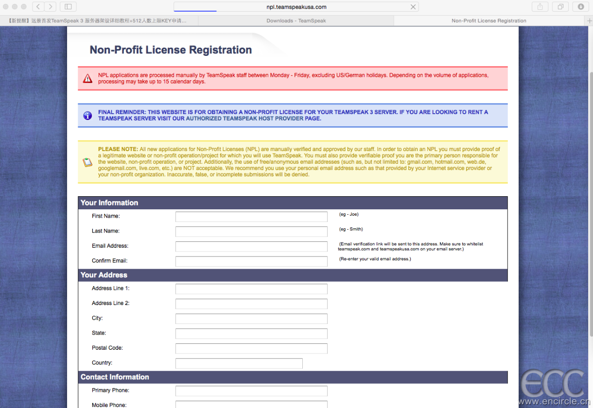Open the Safari downloads list icon
The height and width of the screenshot is (408, 593).
click(581, 7)
